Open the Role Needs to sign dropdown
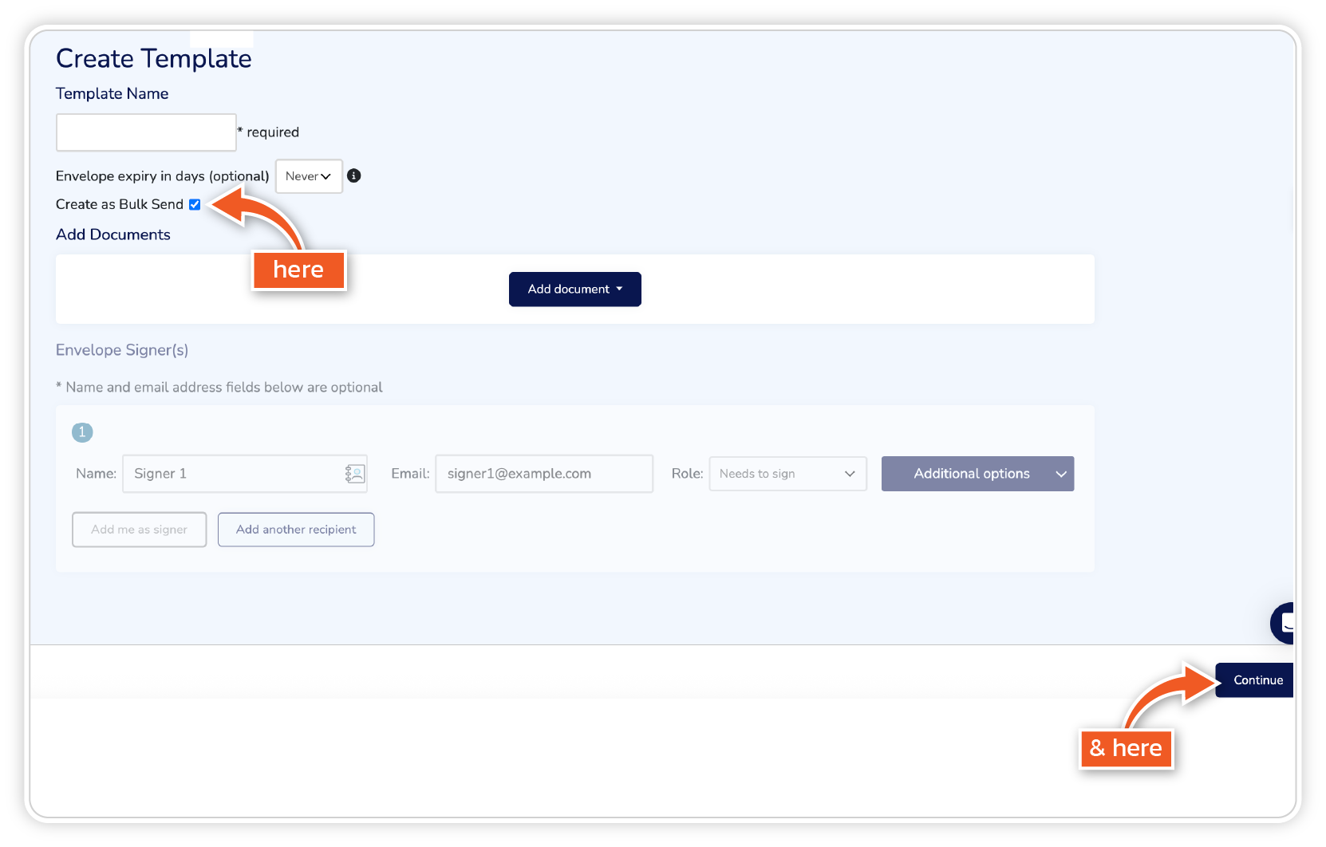Image resolution: width=1326 pixels, height=847 pixels. [x=787, y=474]
